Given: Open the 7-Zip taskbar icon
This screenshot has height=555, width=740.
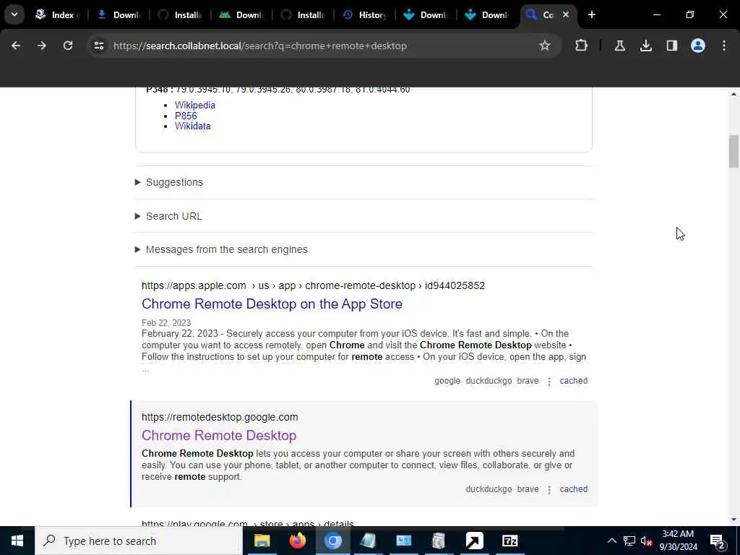Looking at the screenshot, I should pos(510,541).
